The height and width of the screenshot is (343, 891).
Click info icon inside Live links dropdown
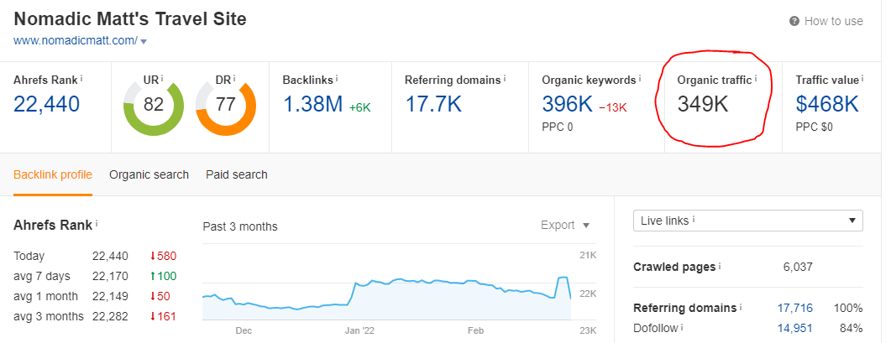[695, 220]
